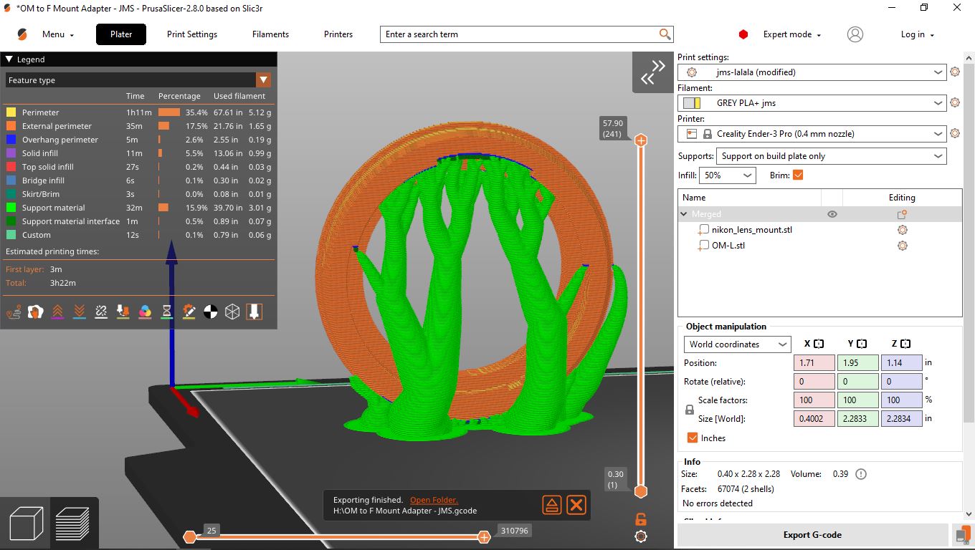975x550 pixels.
Task: Click the Open Folder link
Action: coord(434,500)
